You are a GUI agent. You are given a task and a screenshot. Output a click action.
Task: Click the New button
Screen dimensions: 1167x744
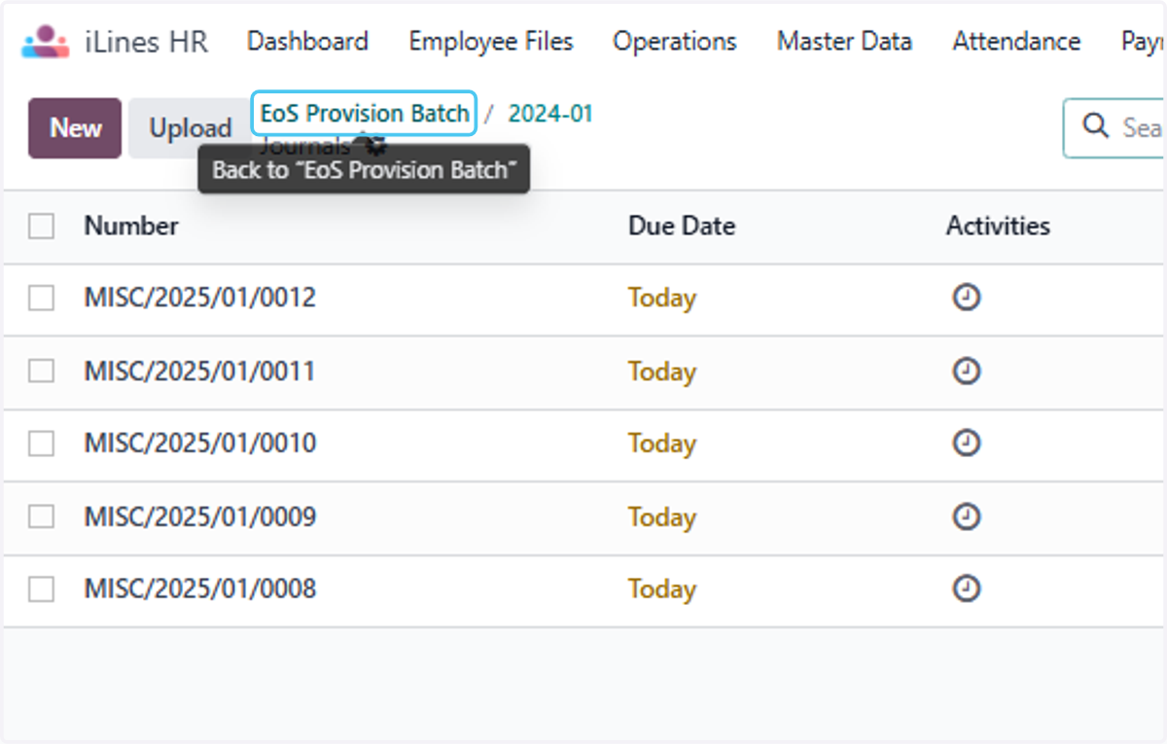click(75, 127)
